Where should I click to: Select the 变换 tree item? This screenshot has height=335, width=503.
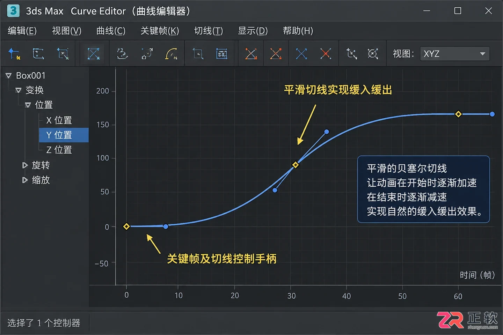35,90
